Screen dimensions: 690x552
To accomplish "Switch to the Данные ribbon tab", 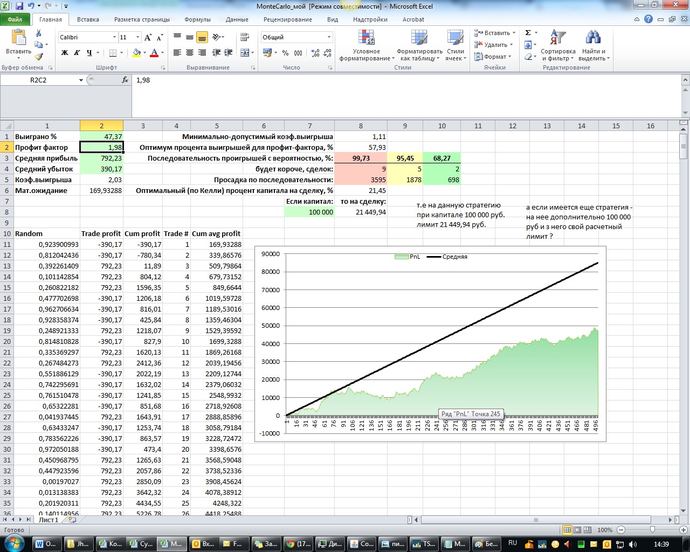I will click(237, 19).
